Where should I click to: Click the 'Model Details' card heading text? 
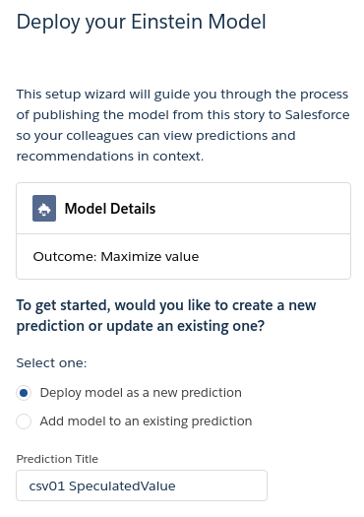click(110, 209)
